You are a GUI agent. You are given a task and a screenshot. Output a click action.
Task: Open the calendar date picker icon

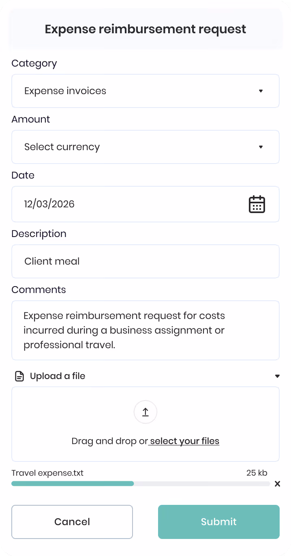pyautogui.click(x=257, y=204)
